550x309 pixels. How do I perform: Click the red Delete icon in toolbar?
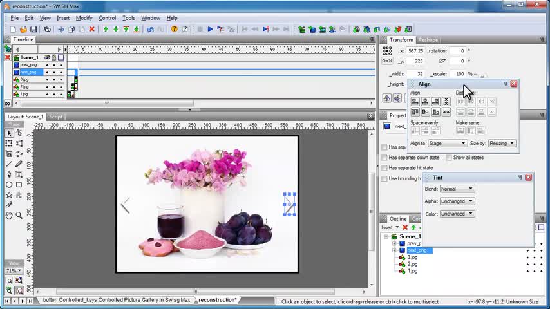(91, 29)
